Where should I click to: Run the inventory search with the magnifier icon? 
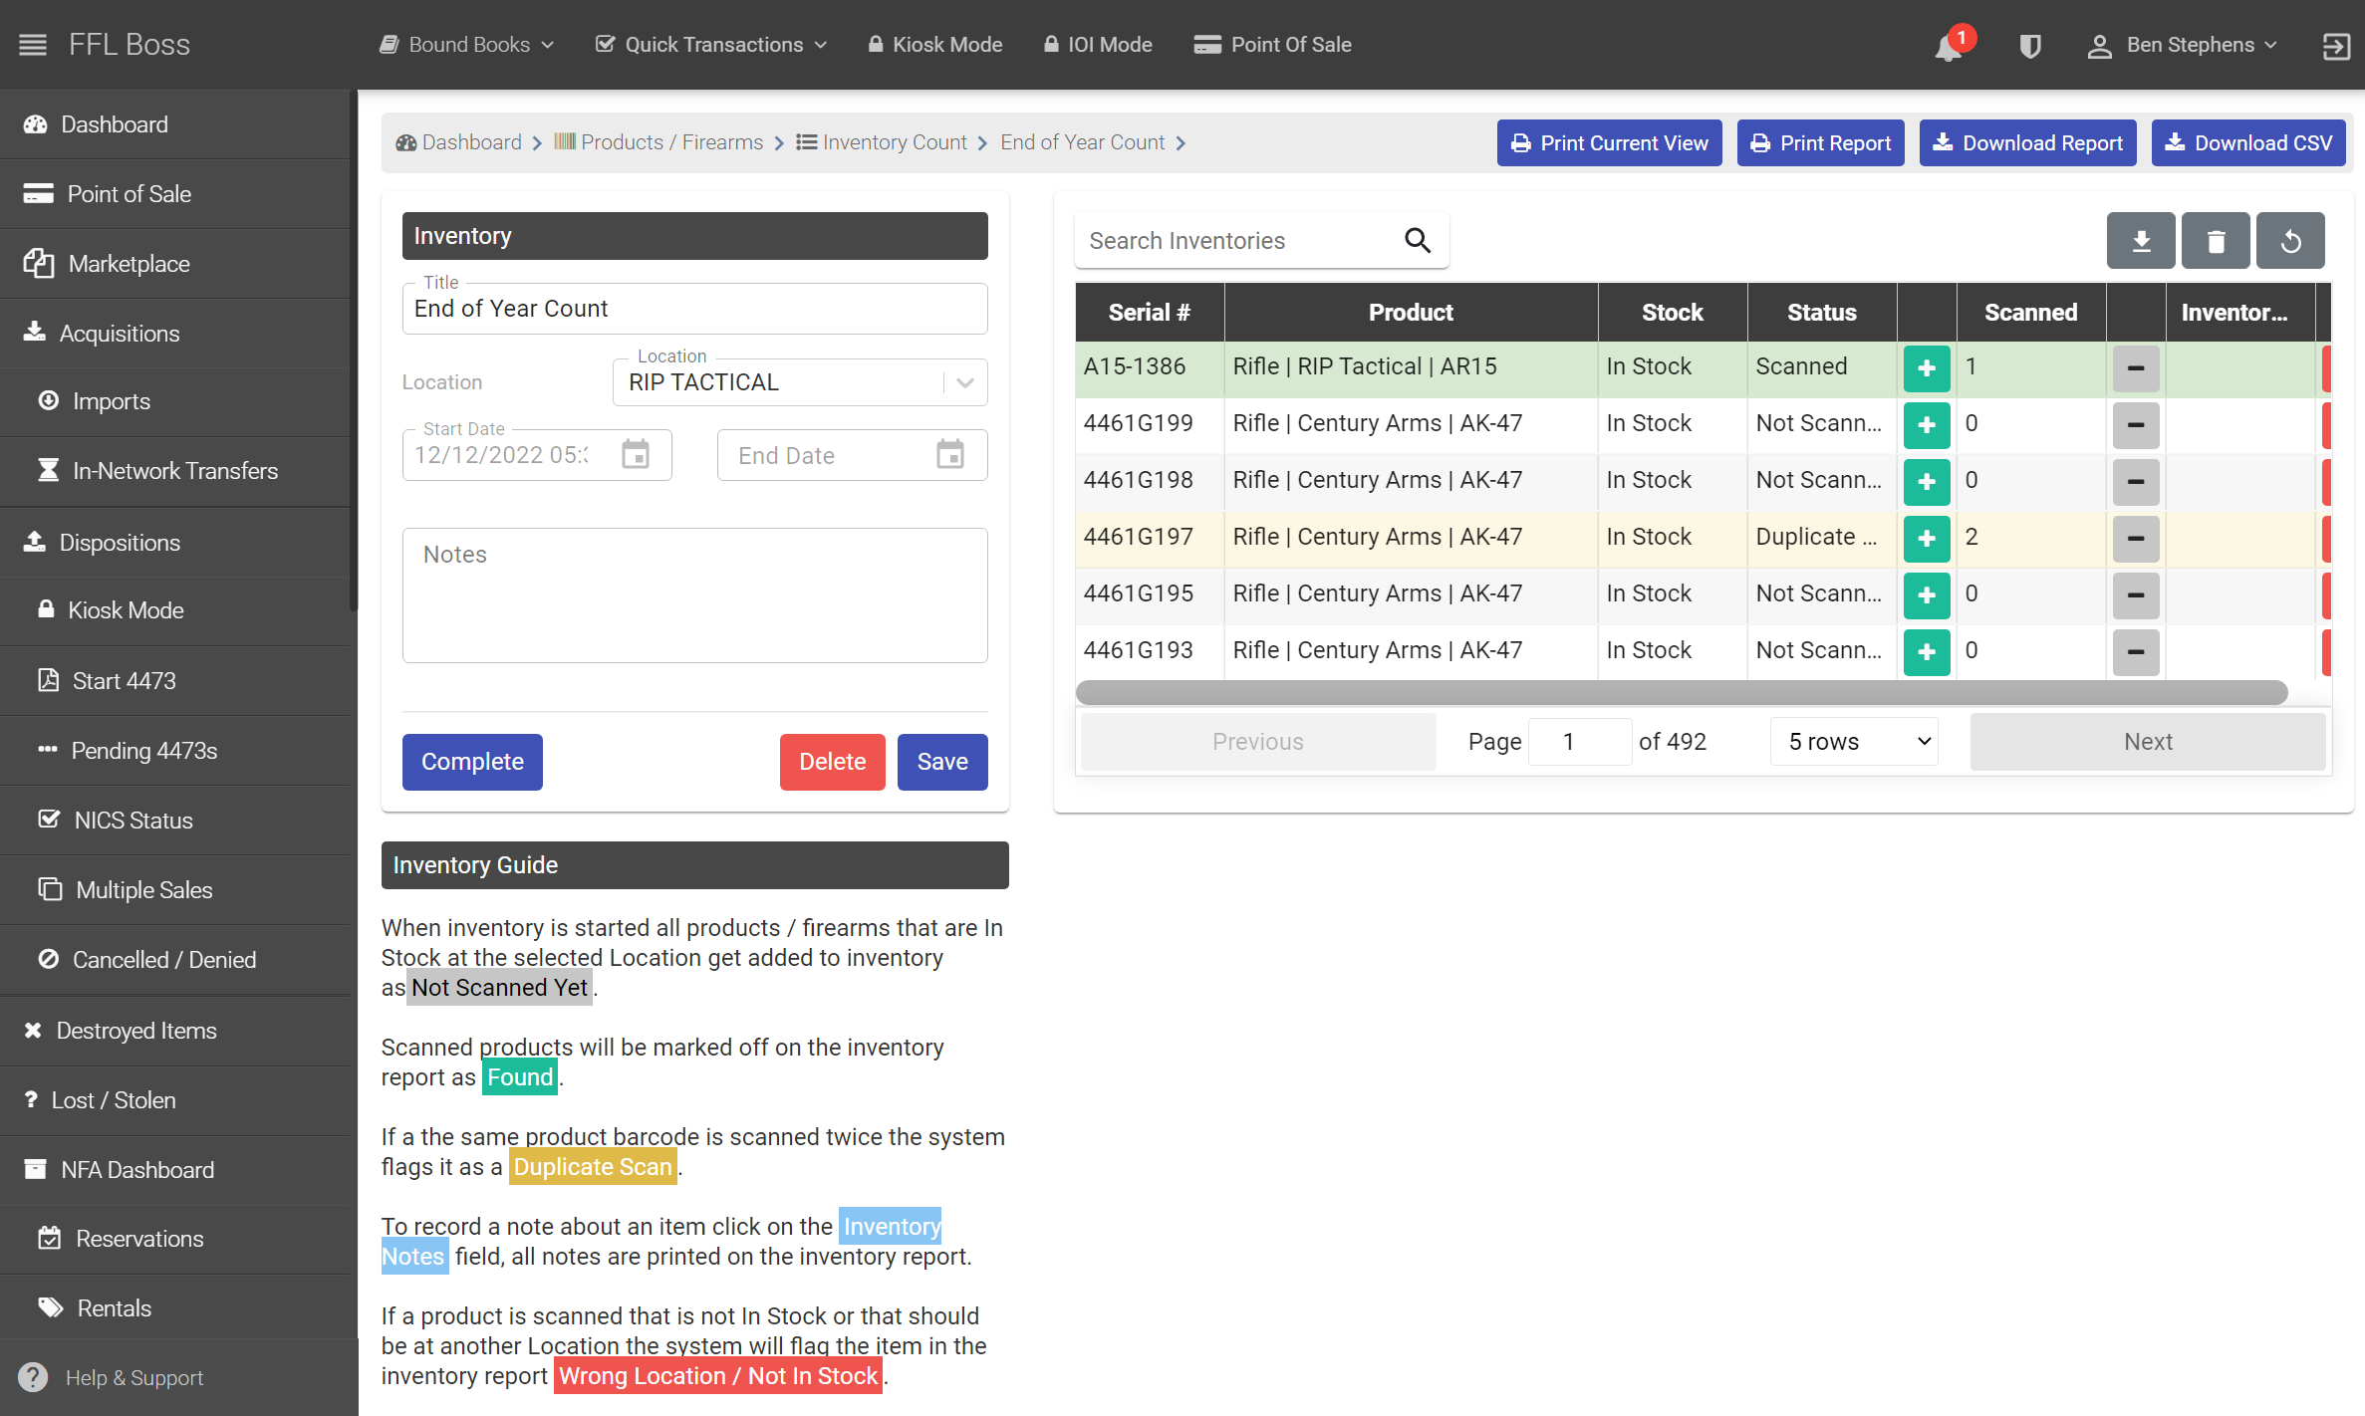1417,240
